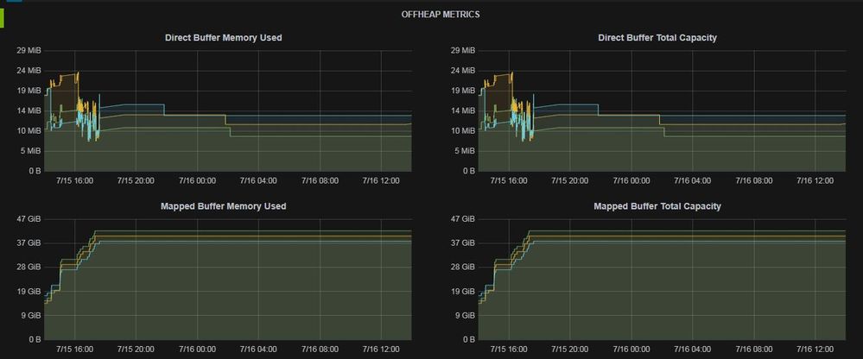863x359 pixels.
Task: Click 7/15 20:00 tick in Direct Buffer Memory Used
Action: [136, 180]
